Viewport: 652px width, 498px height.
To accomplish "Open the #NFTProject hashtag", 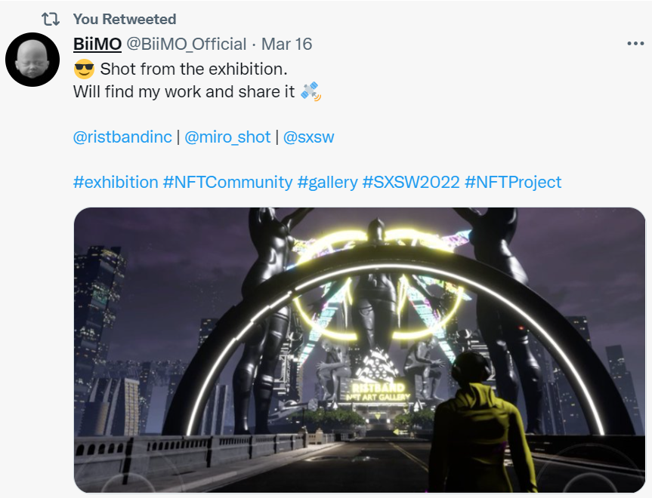I will click(513, 183).
